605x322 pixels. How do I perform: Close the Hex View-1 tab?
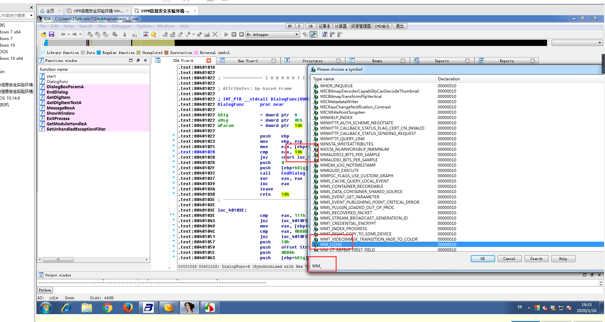[x=274, y=61]
